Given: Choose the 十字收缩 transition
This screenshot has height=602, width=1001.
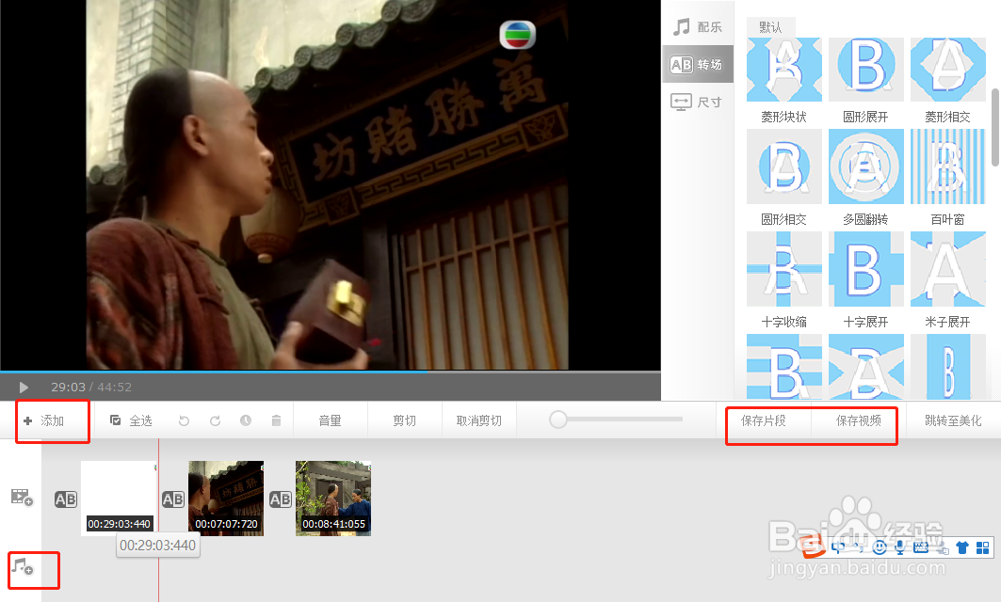Looking at the screenshot, I should (784, 269).
